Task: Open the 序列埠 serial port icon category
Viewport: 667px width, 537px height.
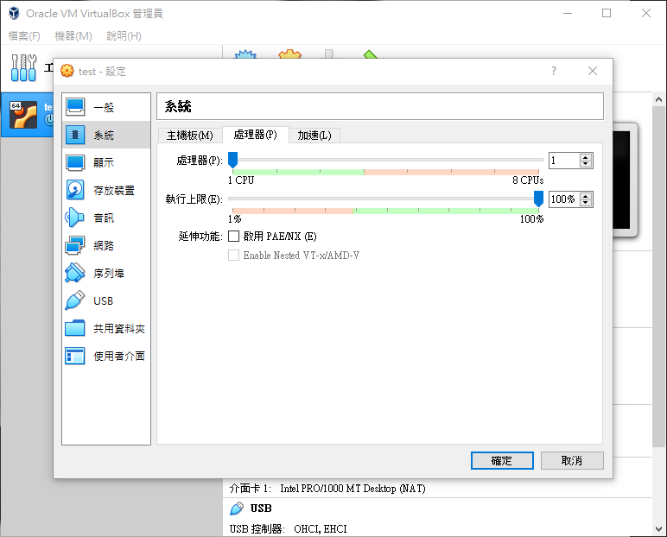Action: (75, 273)
